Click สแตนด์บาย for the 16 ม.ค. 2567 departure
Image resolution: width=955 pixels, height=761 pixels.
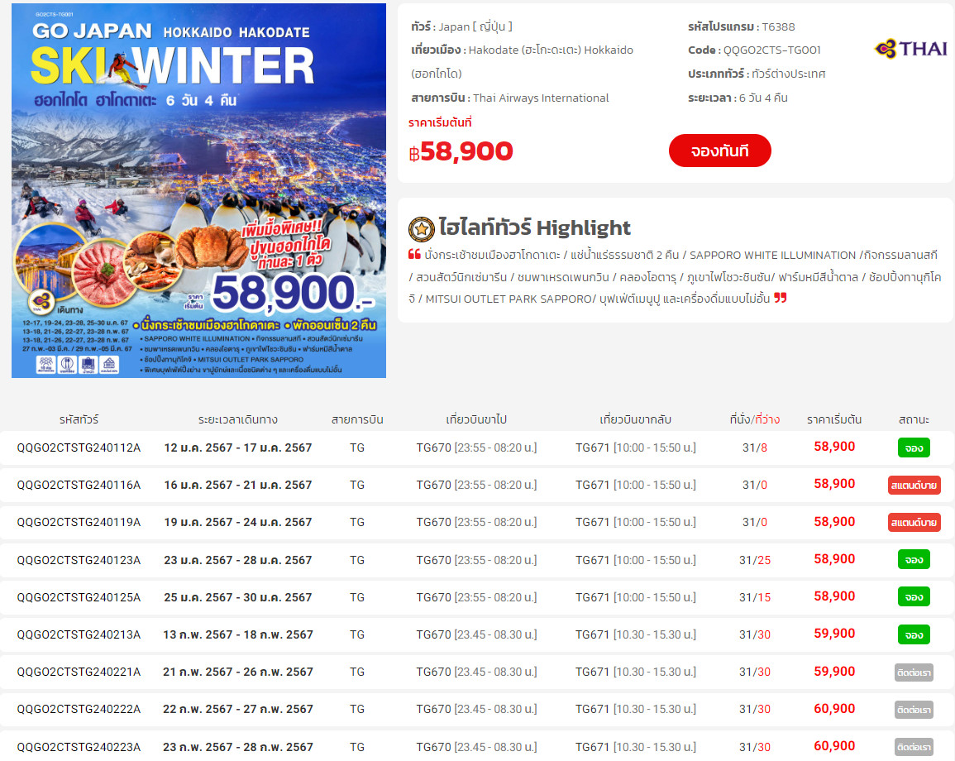[x=914, y=485]
